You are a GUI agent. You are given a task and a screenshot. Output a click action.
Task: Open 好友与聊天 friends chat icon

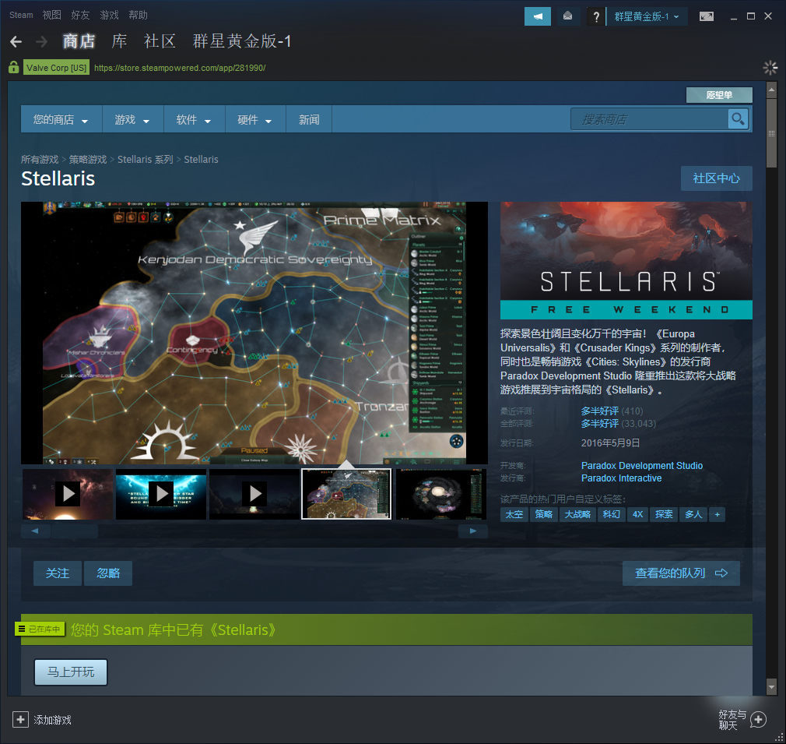[758, 720]
